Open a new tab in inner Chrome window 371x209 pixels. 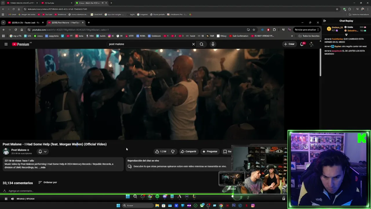point(89,23)
